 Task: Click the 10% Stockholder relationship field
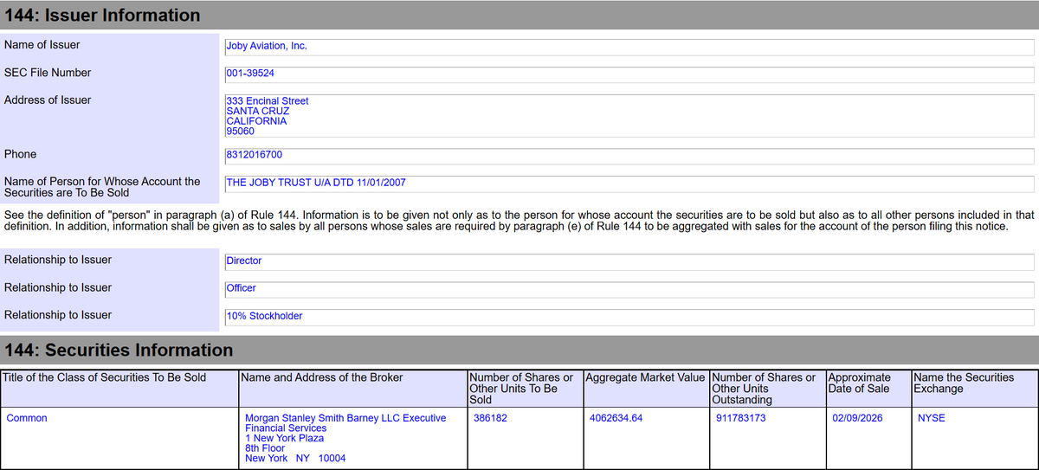(x=629, y=317)
